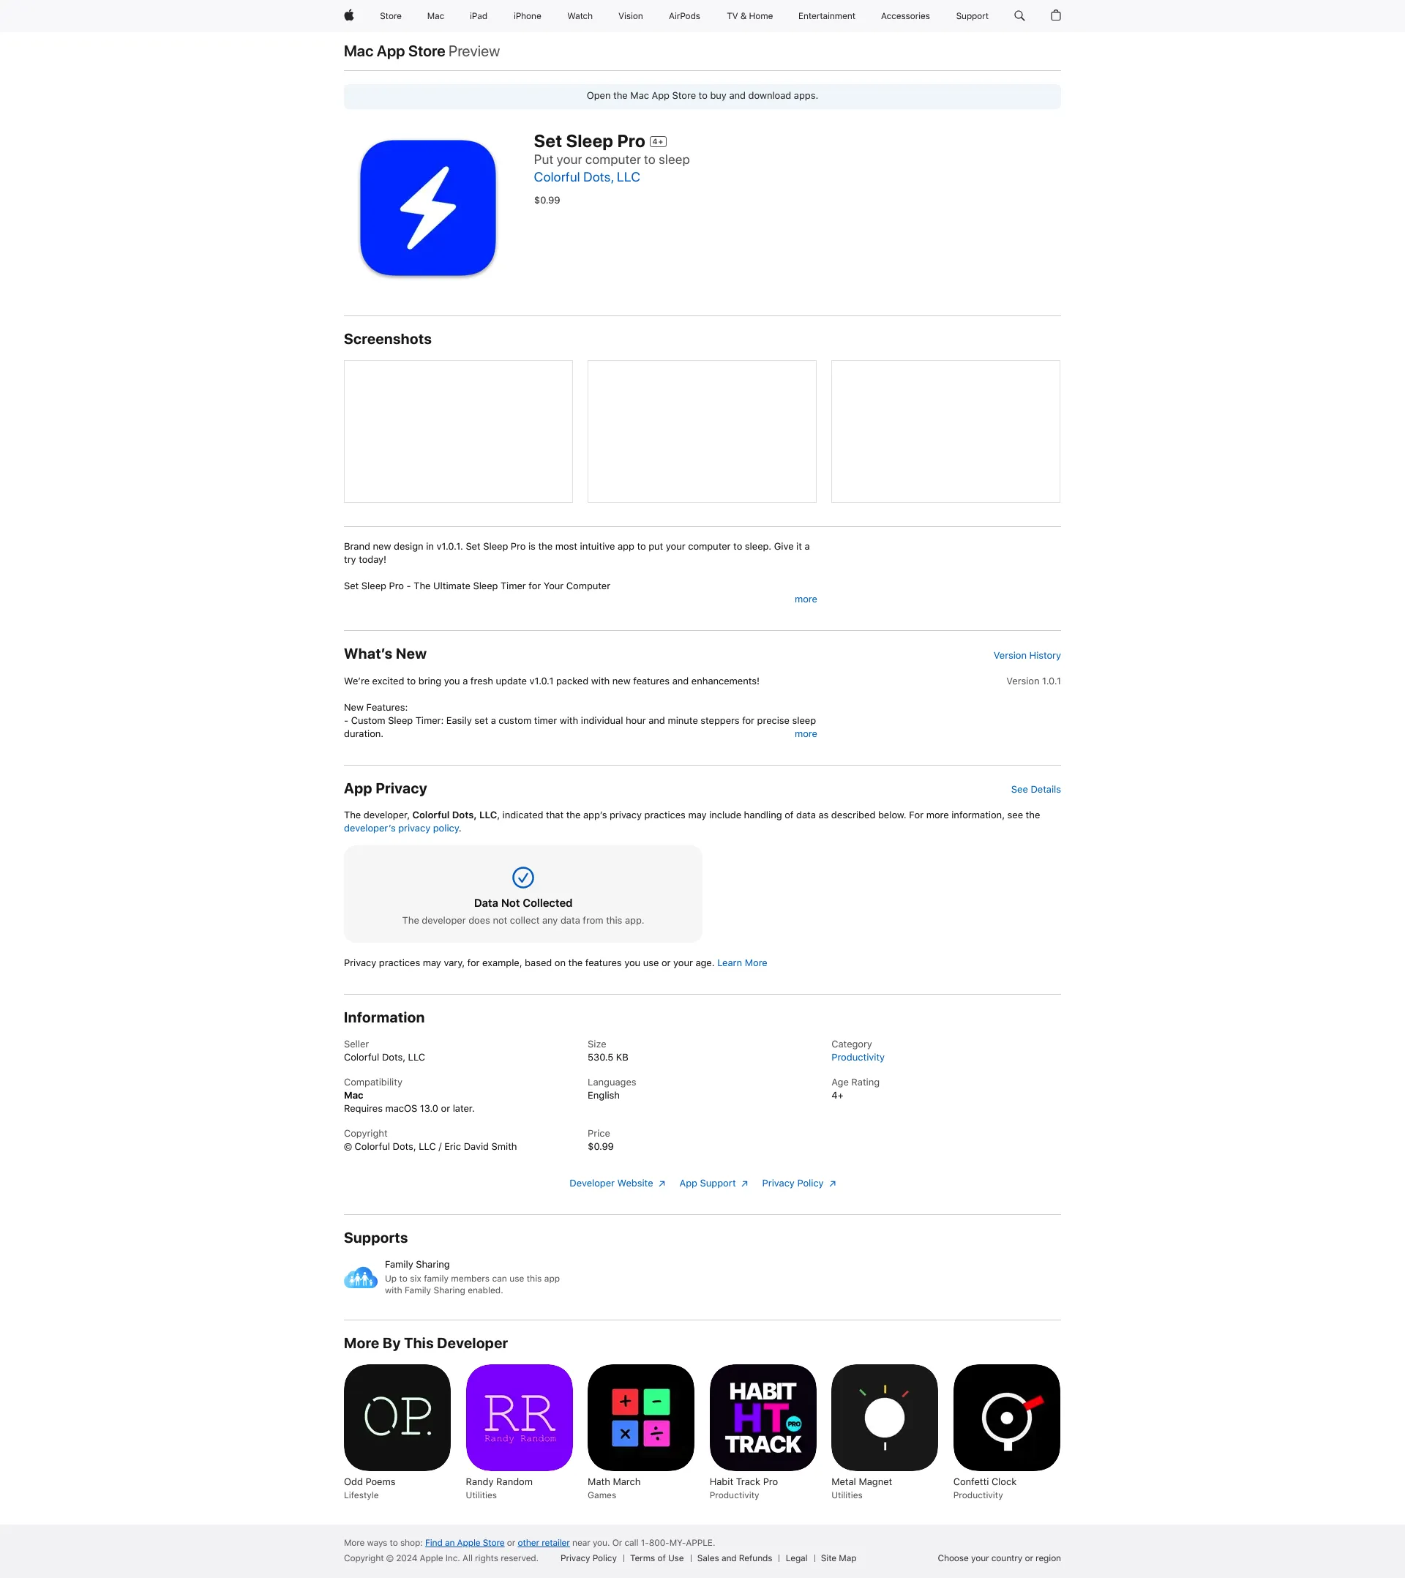This screenshot has width=1405, height=1578.
Task: Click the Productivity category link
Action: coord(857,1057)
